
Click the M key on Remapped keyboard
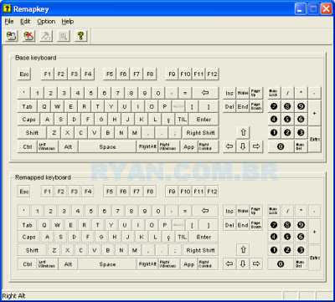point(135,250)
